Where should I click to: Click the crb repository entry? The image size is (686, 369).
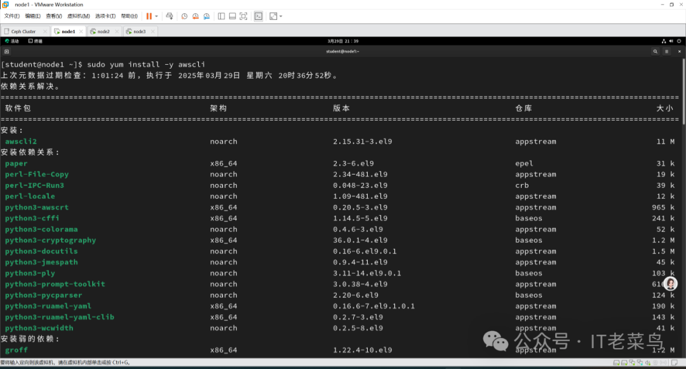(522, 185)
